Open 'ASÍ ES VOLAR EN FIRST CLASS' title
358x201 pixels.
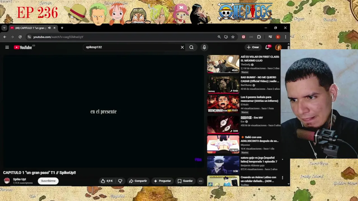click(260, 59)
